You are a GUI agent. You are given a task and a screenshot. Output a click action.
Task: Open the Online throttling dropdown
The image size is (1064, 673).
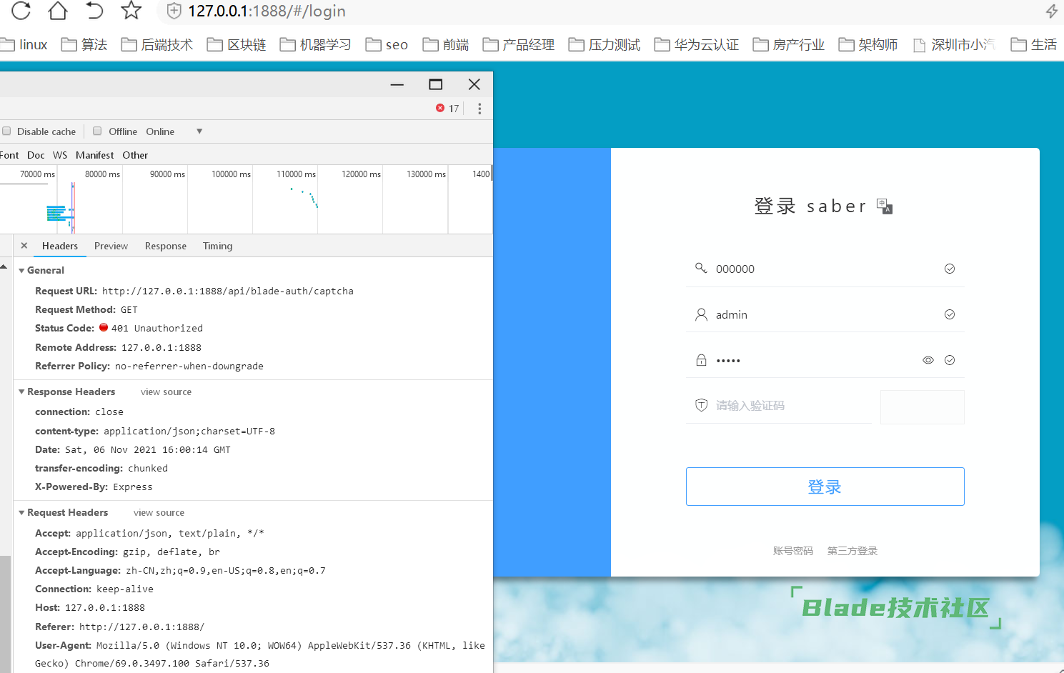pyautogui.click(x=174, y=131)
